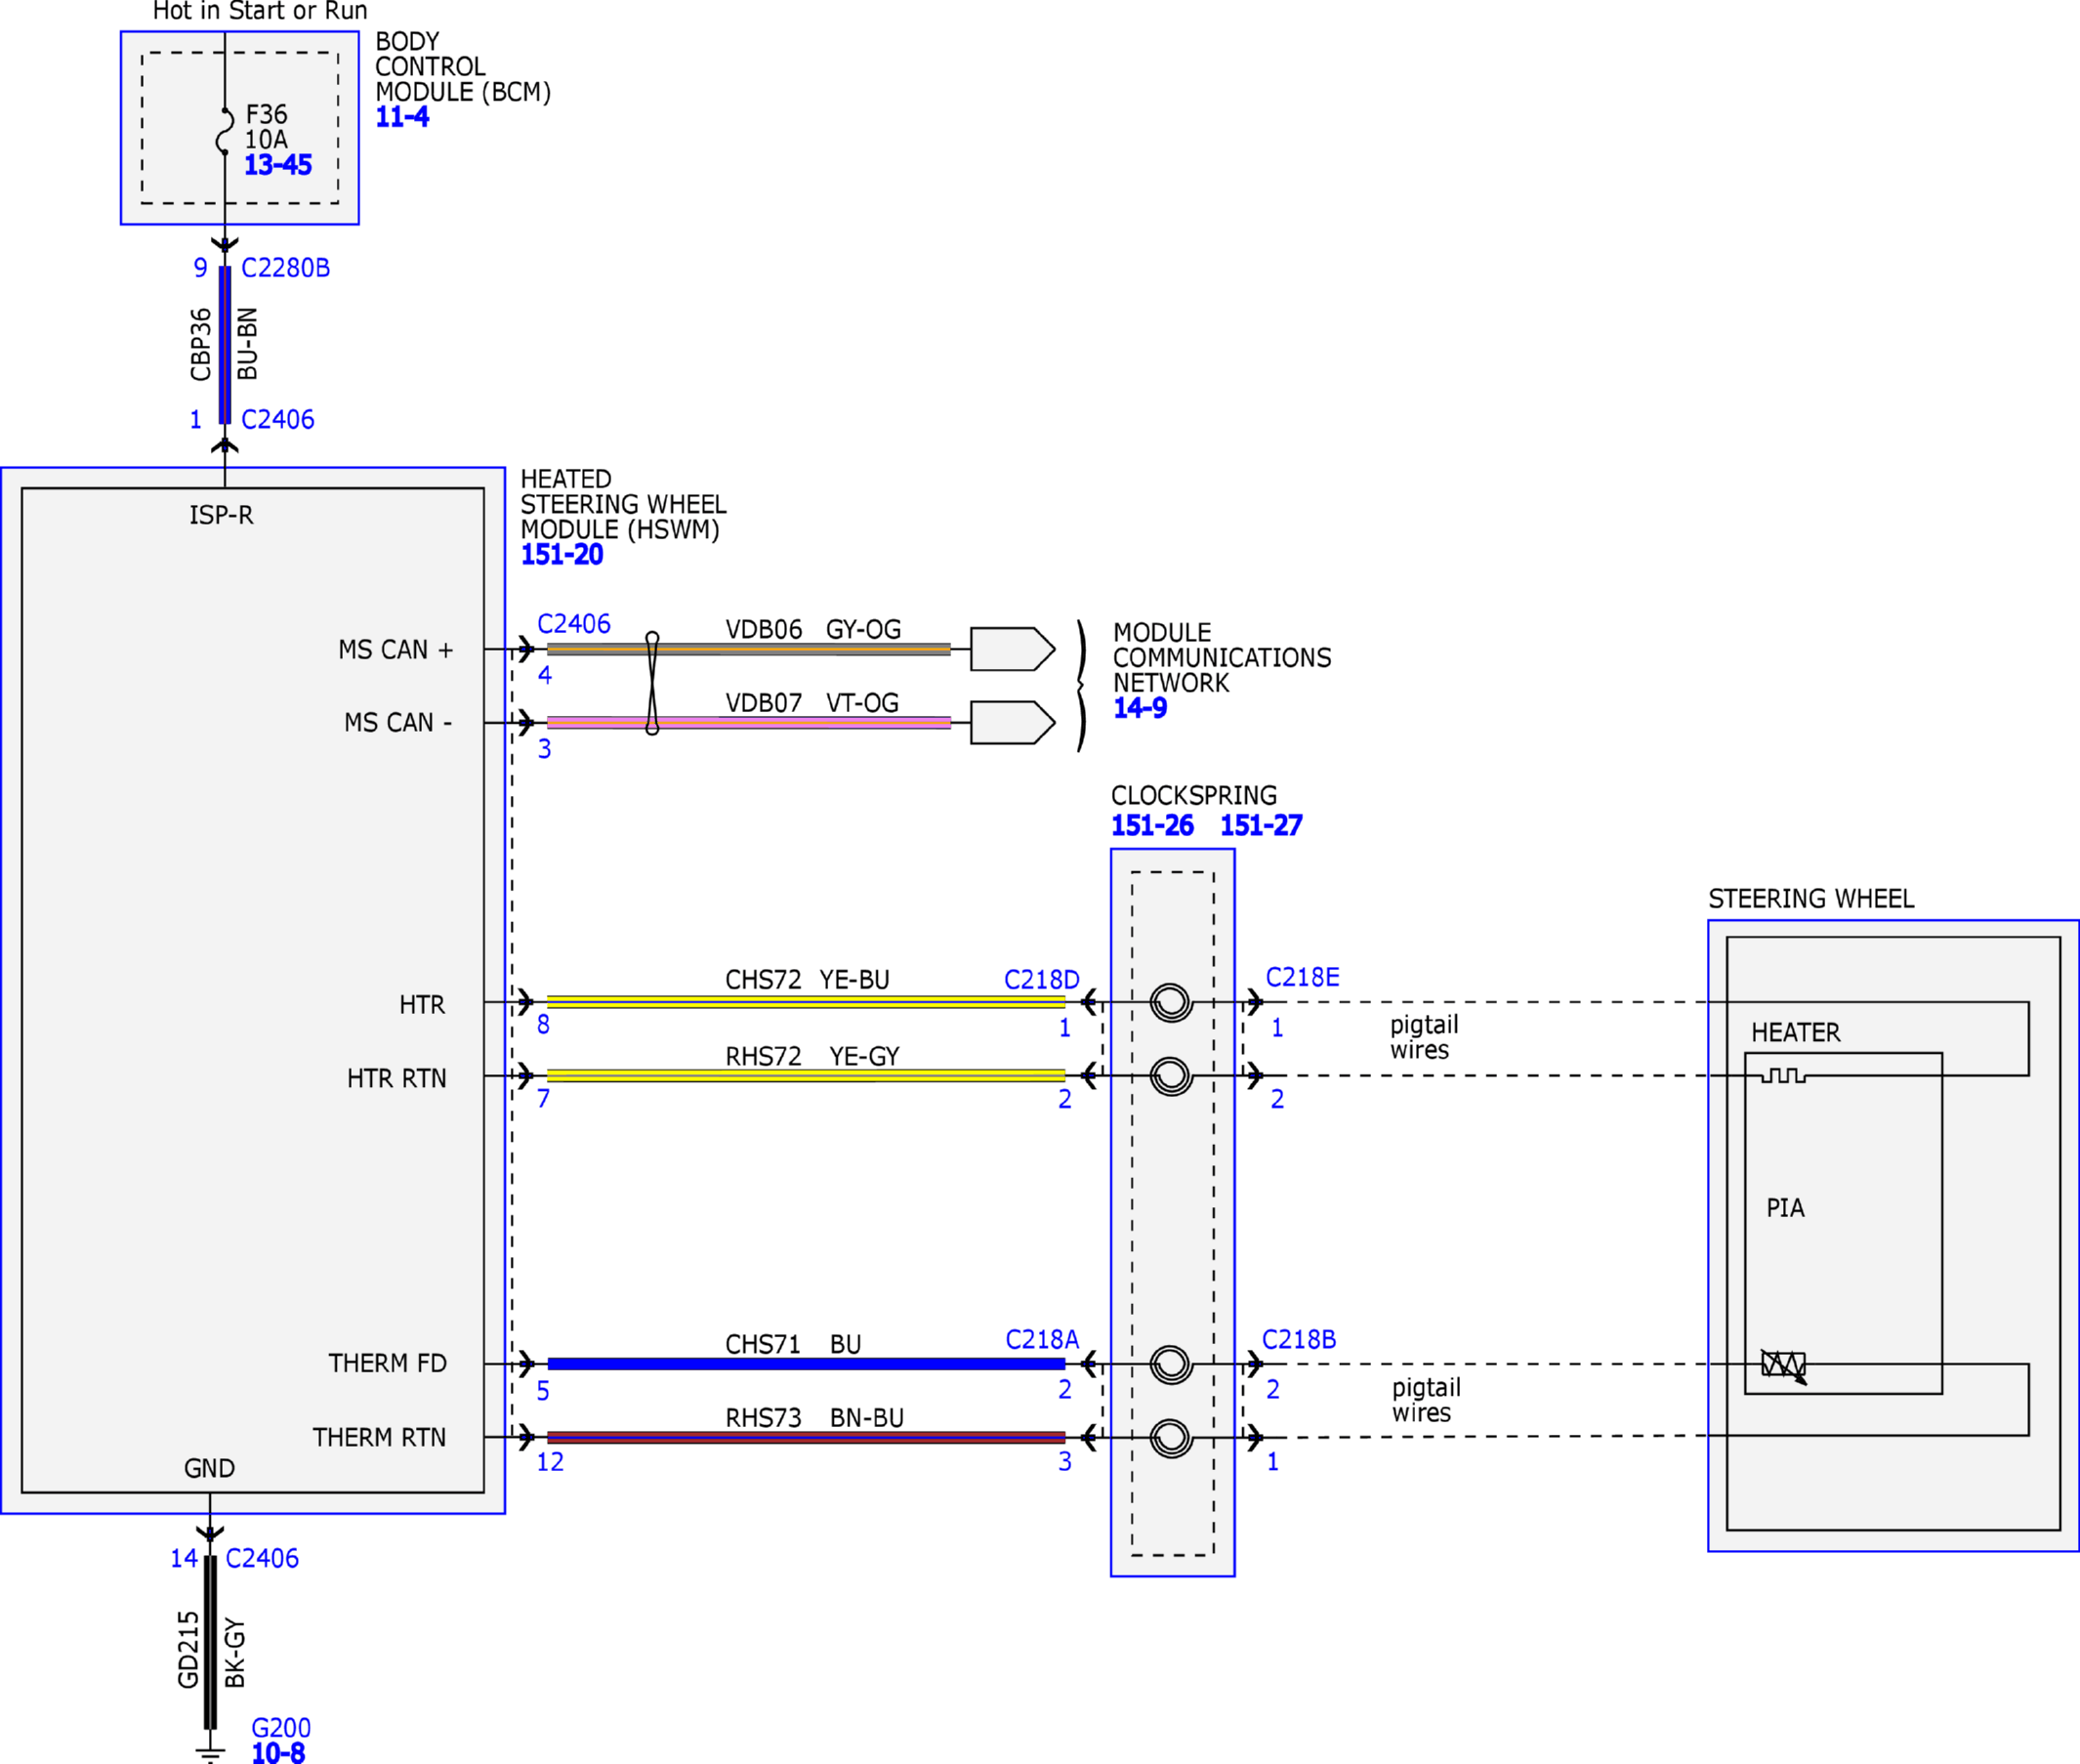Select connector label C2280B

pos(286,268)
